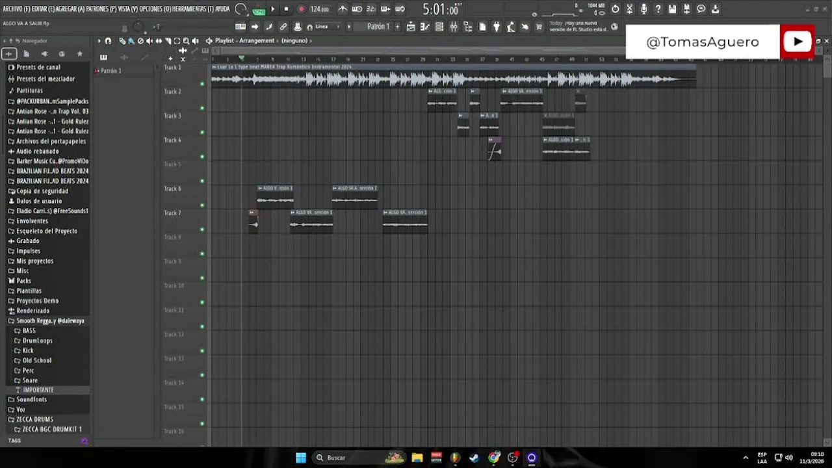
Task: Mute Track 1 green toggle
Action: click(x=202, y=84)
